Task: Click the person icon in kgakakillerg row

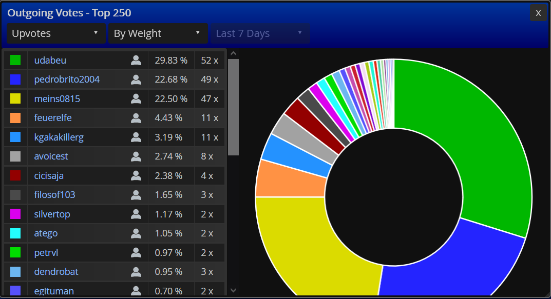Action: point(136,137)
